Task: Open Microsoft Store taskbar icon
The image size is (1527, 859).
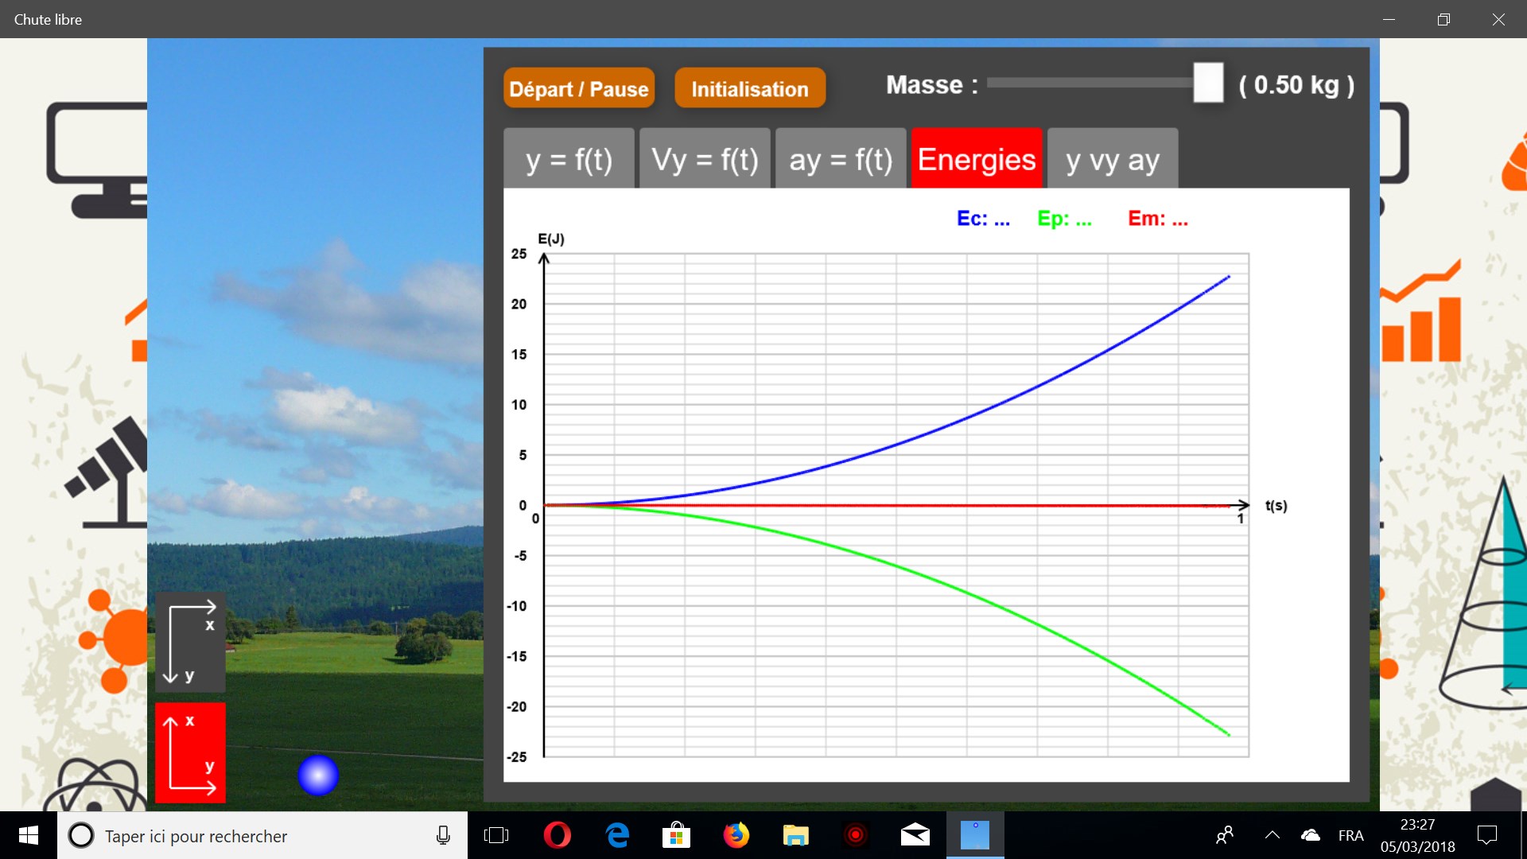Action: click(x=676, y=835)
